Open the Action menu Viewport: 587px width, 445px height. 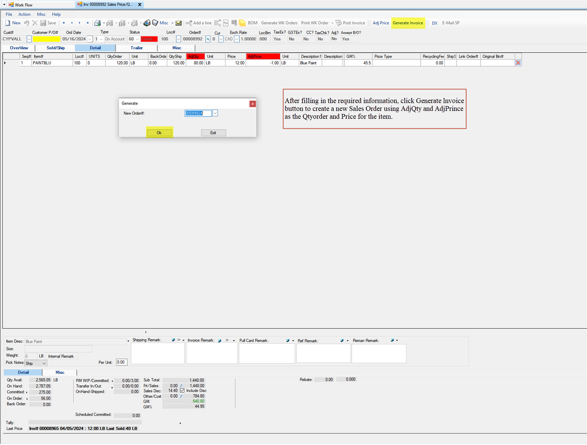[24, 14]
